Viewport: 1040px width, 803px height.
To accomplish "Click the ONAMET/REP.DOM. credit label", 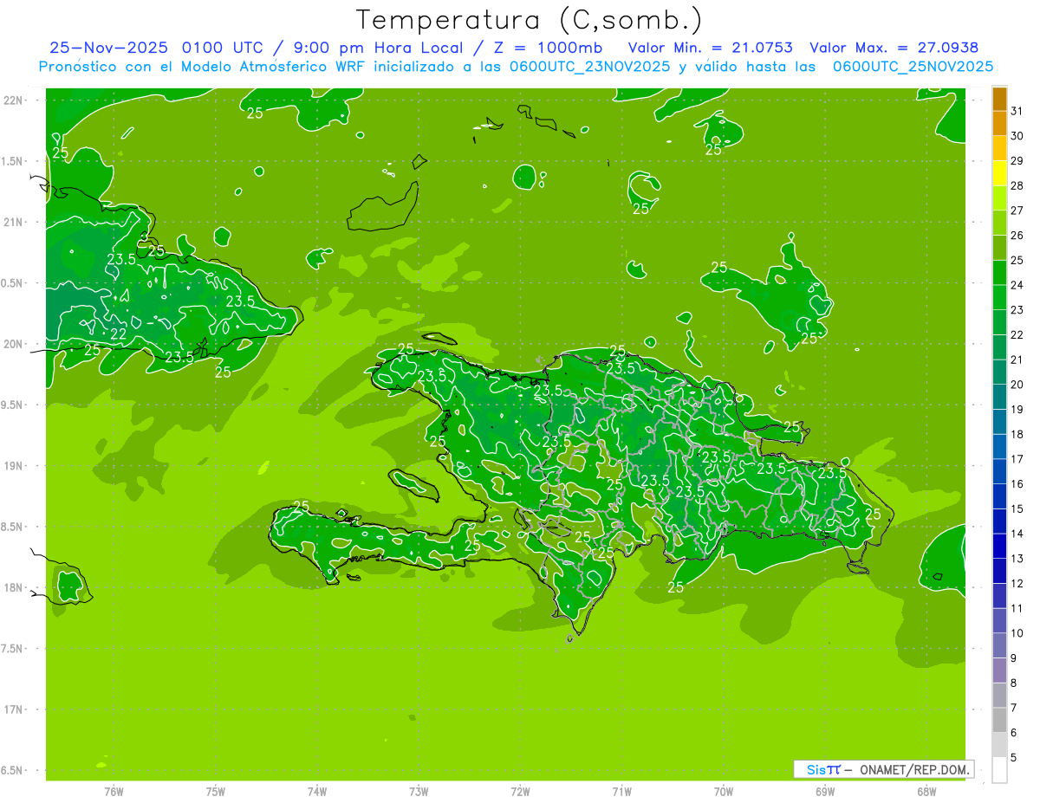I will (x=913, y=769).
